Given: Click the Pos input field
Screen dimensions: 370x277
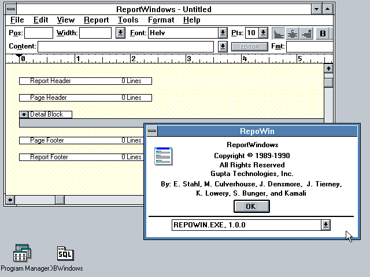Looking at the screenshot, I should [x=39, y=33].
